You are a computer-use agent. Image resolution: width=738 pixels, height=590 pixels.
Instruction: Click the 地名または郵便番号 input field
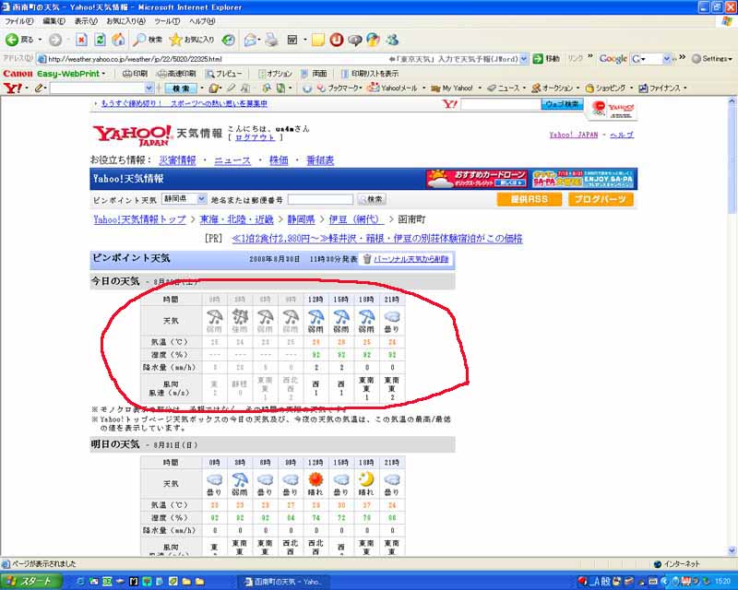click(x=320, y=199)
